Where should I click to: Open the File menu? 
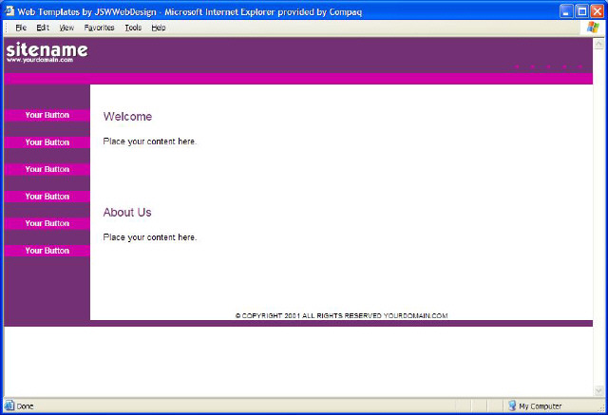click(x=21, y=28)
